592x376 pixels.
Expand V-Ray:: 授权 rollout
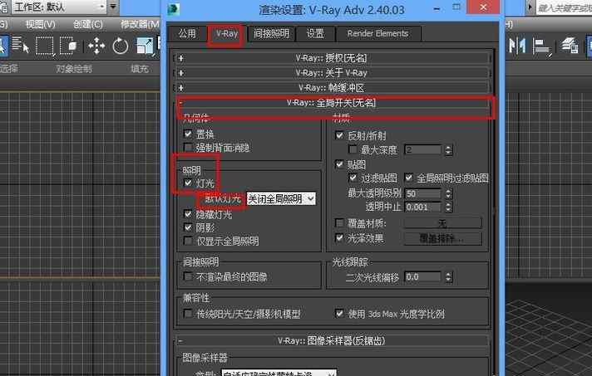pos(333,58)
